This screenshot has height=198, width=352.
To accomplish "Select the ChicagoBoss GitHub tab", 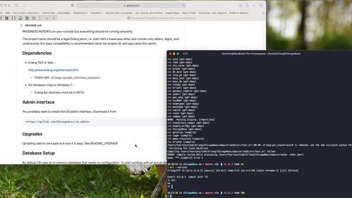I will [162, 18].
